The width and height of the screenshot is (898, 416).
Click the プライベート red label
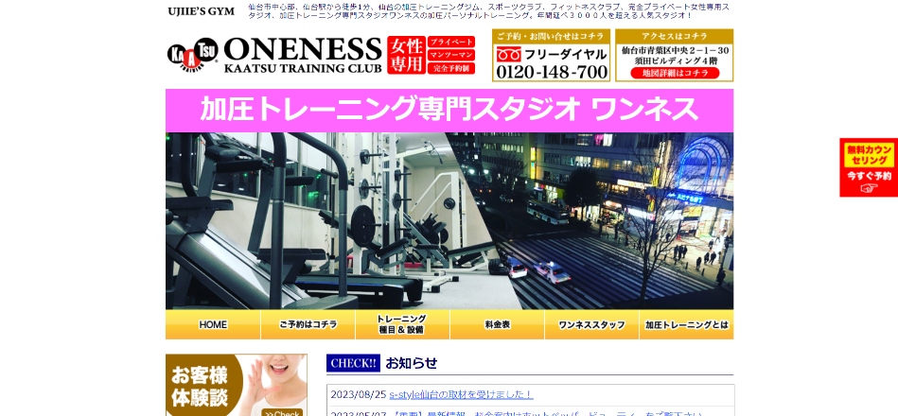(450, 42)
